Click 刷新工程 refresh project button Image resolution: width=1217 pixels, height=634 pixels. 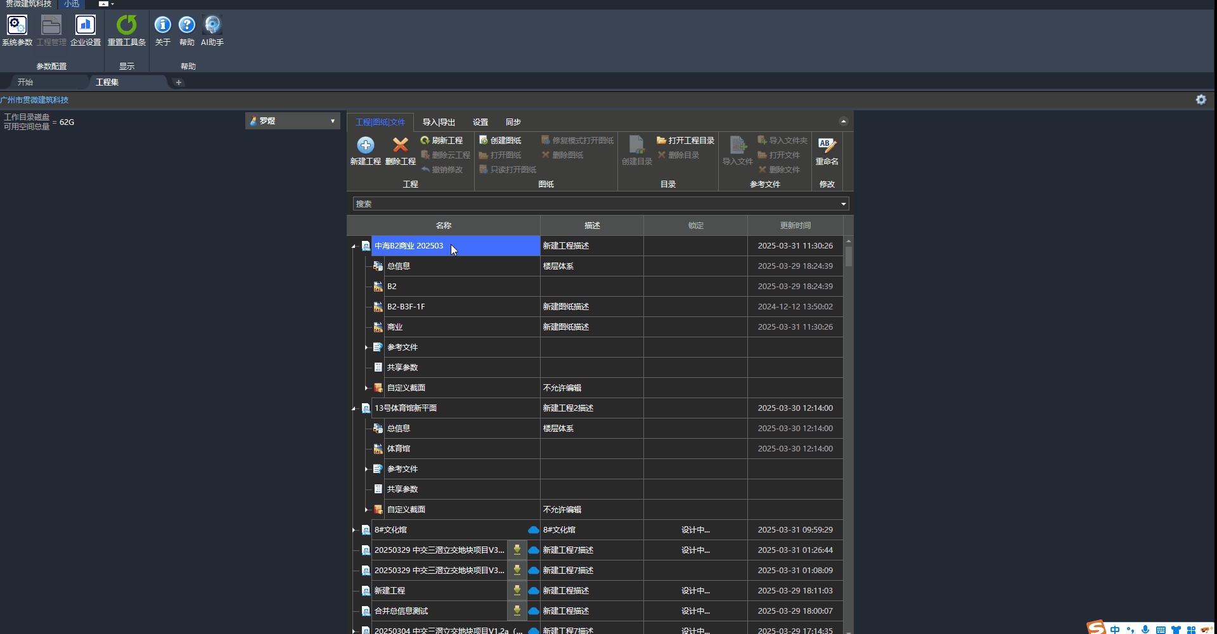442,140
